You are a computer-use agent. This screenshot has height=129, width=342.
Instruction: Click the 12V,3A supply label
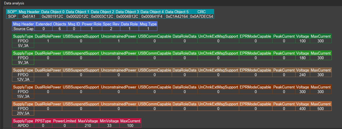tap(23, 79)
